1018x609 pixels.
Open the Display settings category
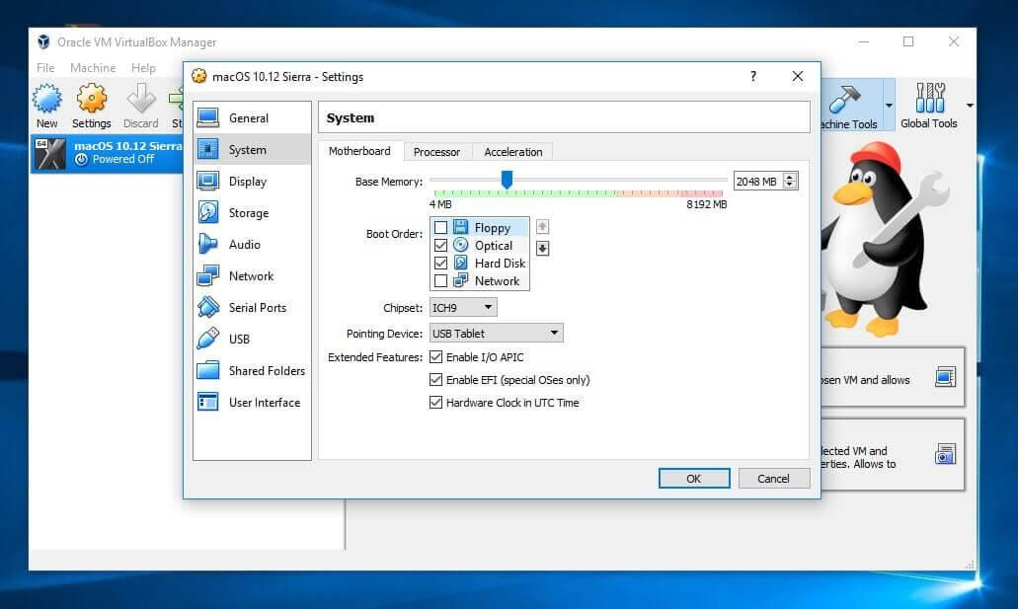tap(252, 182)
